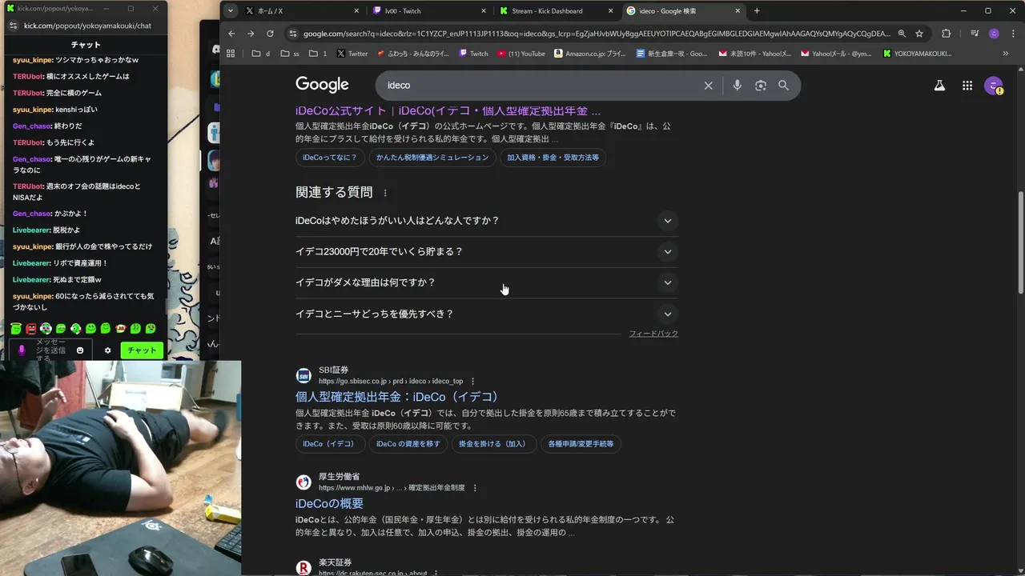This screenshot has height=576, width=1025.
Task: Open Kick chat settings gear
Action: (108, 350)
